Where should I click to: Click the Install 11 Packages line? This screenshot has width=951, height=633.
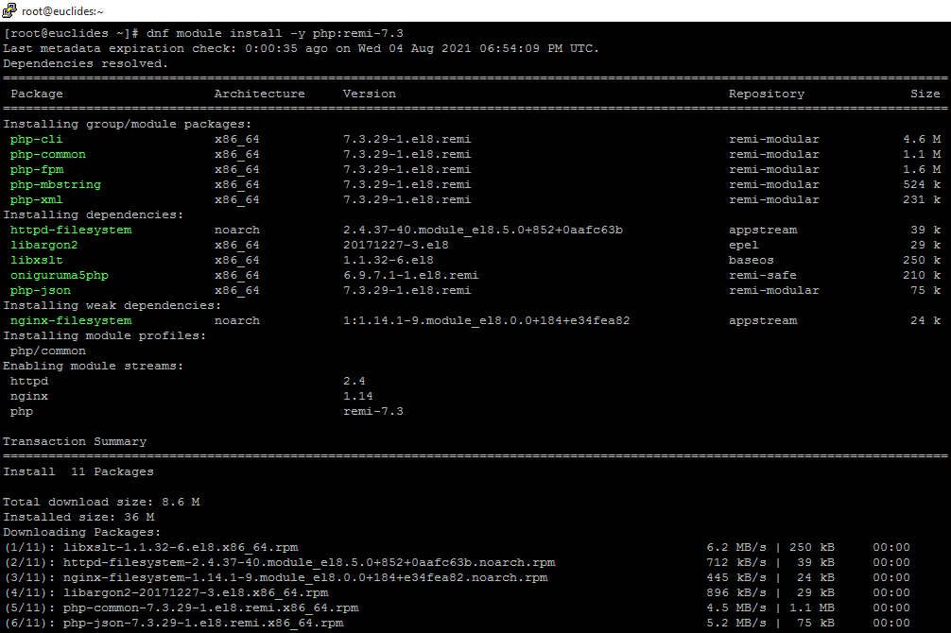(x=78, y=471)
